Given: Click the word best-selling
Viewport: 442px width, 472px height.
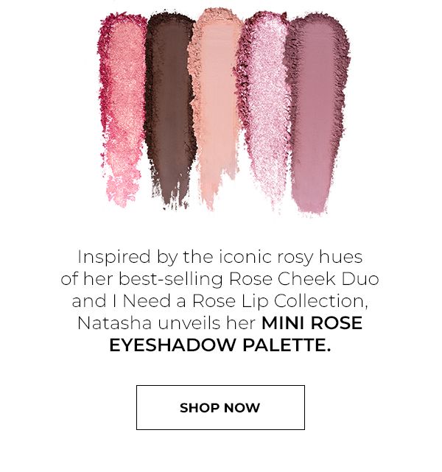Looking at the screenshot, I should pos(171,279).
